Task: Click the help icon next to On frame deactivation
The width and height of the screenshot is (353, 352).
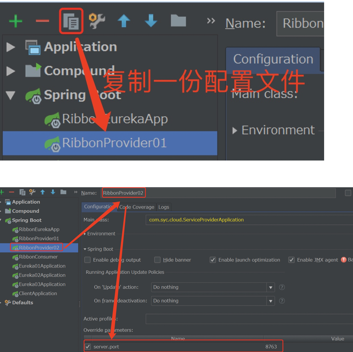Action: click(282, 301)
